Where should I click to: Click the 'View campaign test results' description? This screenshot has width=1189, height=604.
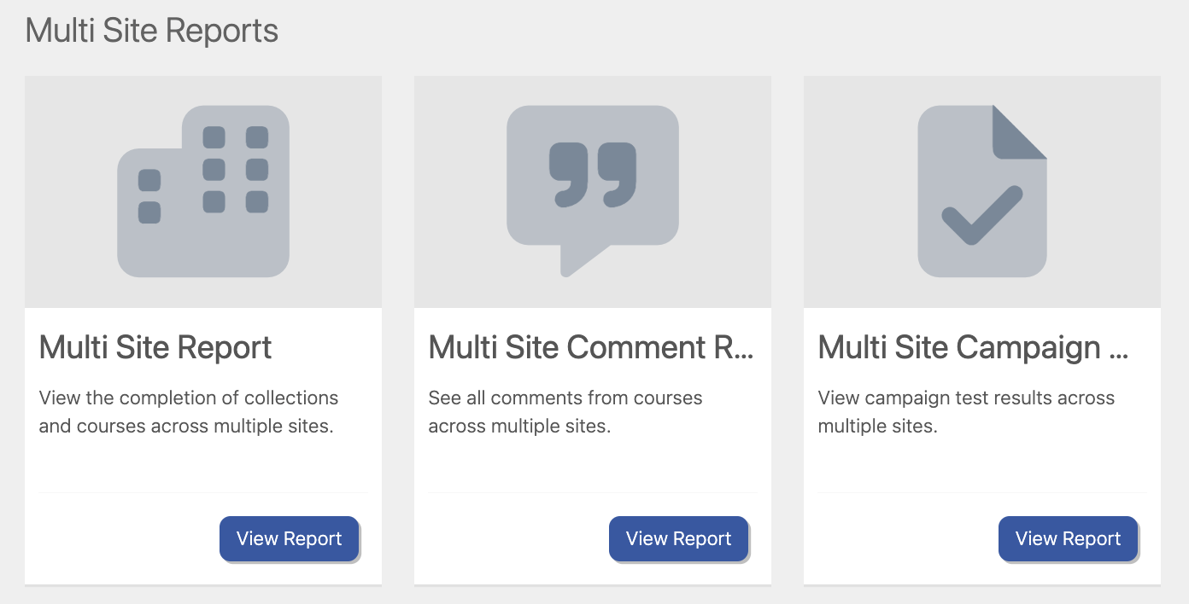click(966, 412)
